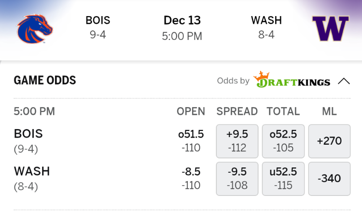Choose WASH moneyline -340

(x=329, y=179)
